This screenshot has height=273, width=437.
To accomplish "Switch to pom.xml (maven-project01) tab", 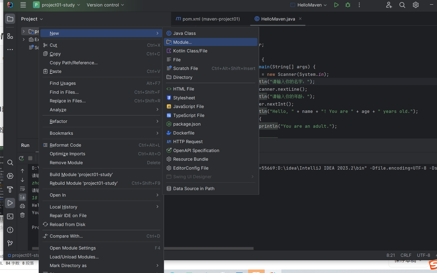I will coord(208,19).
